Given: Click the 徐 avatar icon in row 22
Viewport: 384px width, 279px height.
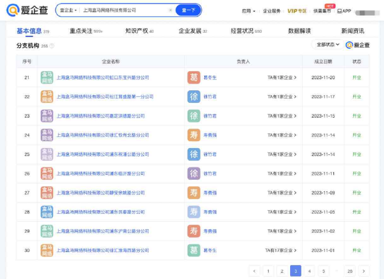Looking at the screenshot, I should click(x=194, y=97).
